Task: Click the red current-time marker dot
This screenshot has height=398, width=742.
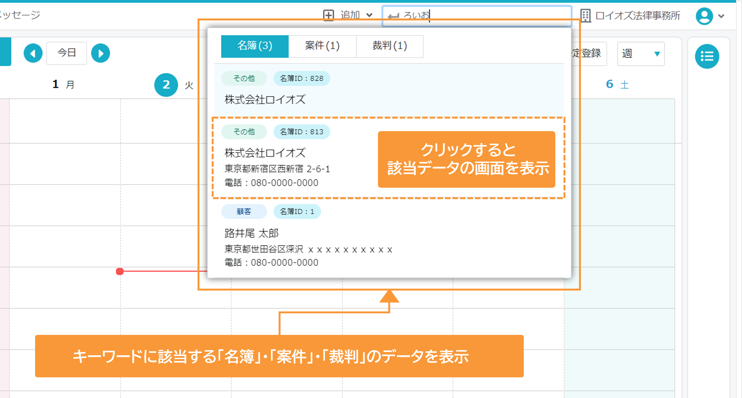Action: coord(120,271)
